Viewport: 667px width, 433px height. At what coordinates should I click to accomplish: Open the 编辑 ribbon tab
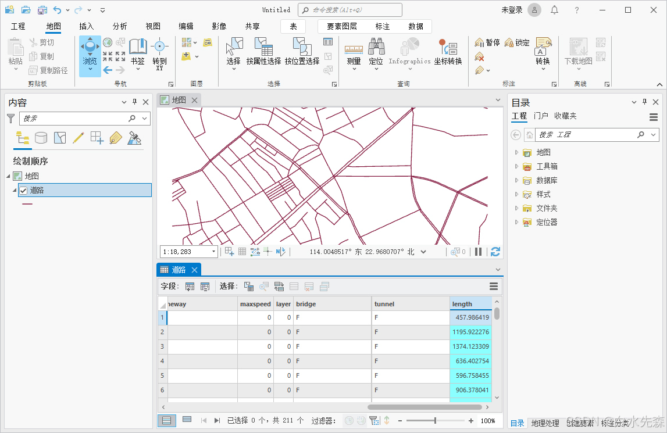[x=186, y=26]
